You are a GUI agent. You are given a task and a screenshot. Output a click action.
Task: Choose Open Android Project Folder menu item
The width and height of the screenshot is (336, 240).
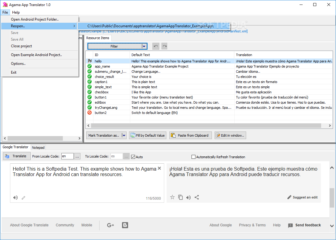pos(40,19)
